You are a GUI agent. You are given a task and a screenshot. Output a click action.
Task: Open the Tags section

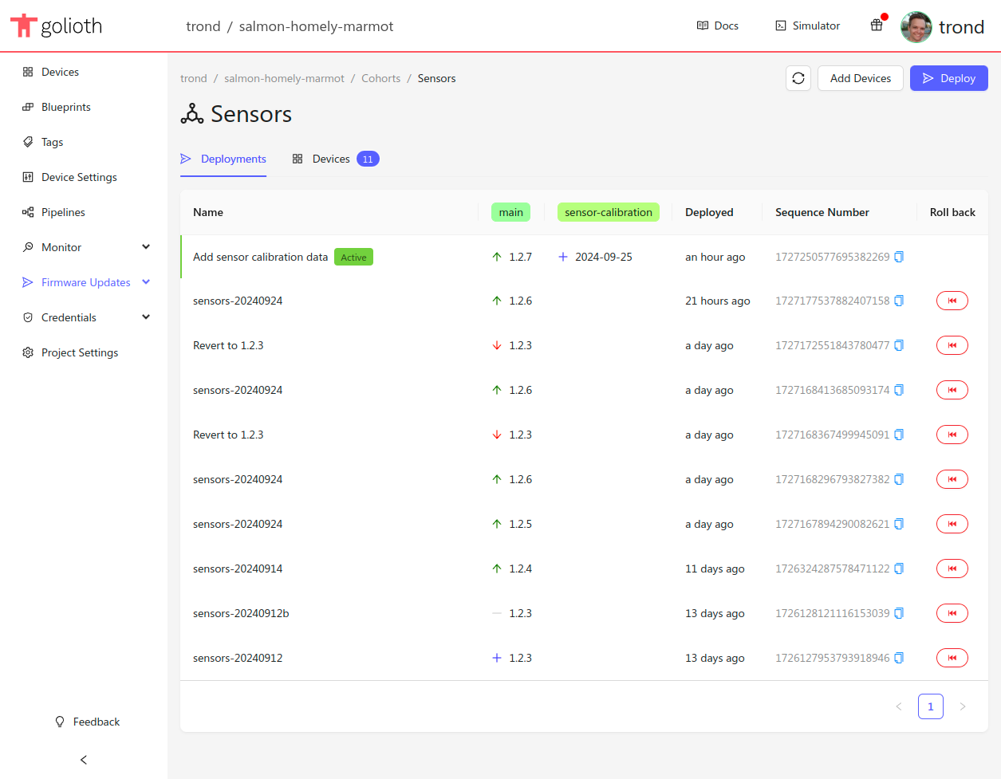(x=53, y=142)
